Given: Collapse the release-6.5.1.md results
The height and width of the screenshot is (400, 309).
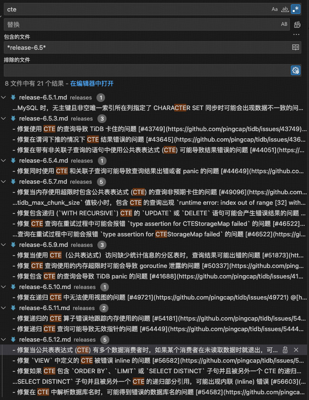Looking at the screenshot, I should (3, 97).
